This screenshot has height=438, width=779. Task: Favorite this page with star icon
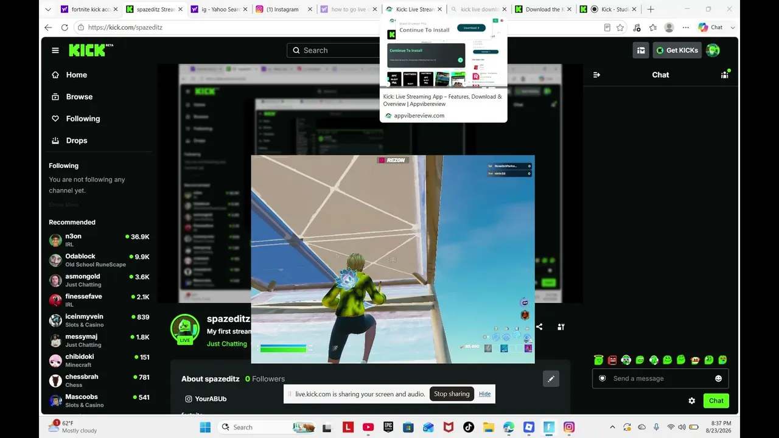click(x=620, y=27)
